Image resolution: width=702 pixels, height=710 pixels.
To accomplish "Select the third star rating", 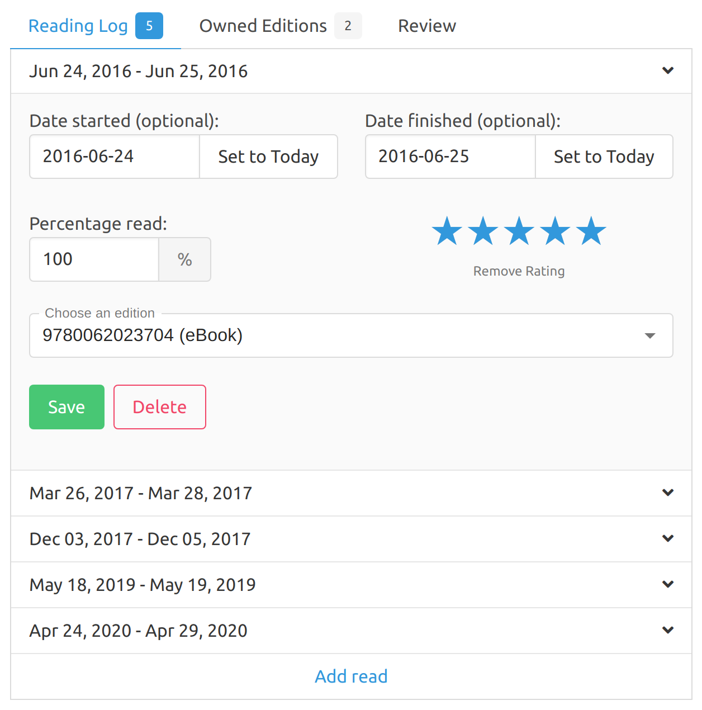I will click(x=519, y=231).
